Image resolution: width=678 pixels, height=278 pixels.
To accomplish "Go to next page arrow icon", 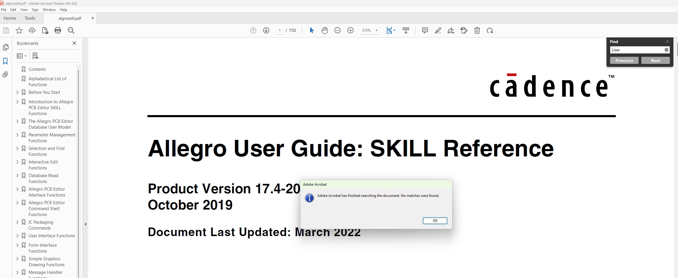I will pos(266,30).
